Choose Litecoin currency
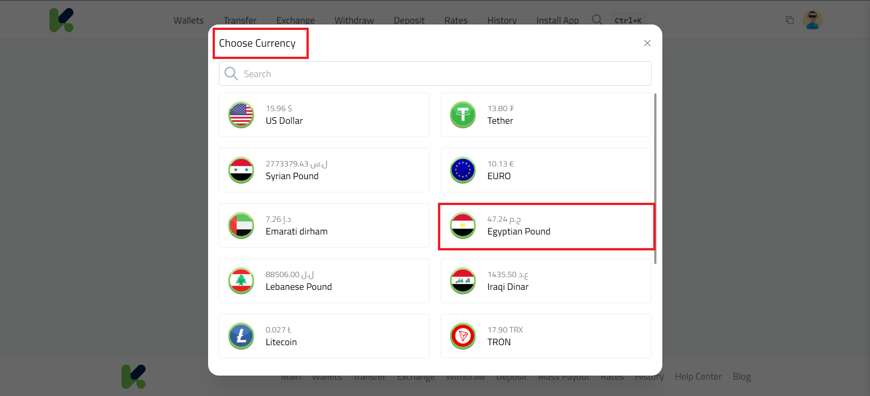The height and width of the screenshot is (396, 870). 324,336
